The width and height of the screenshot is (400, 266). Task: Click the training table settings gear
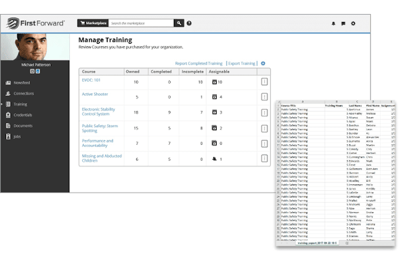(263, 63)
